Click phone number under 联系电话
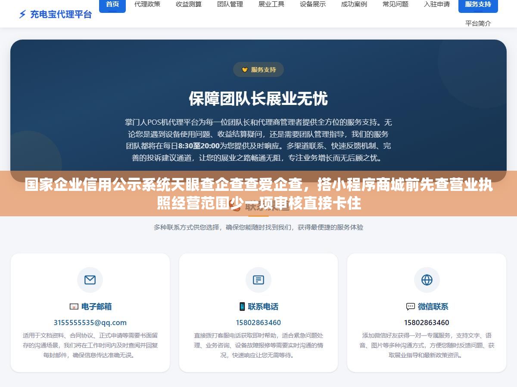 click(x=258, y=322)
